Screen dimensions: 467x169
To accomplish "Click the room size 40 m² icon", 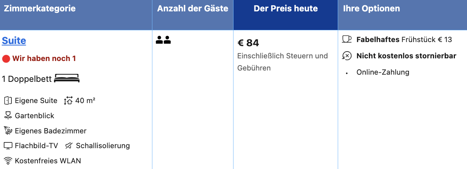I will tap(68, 100).
